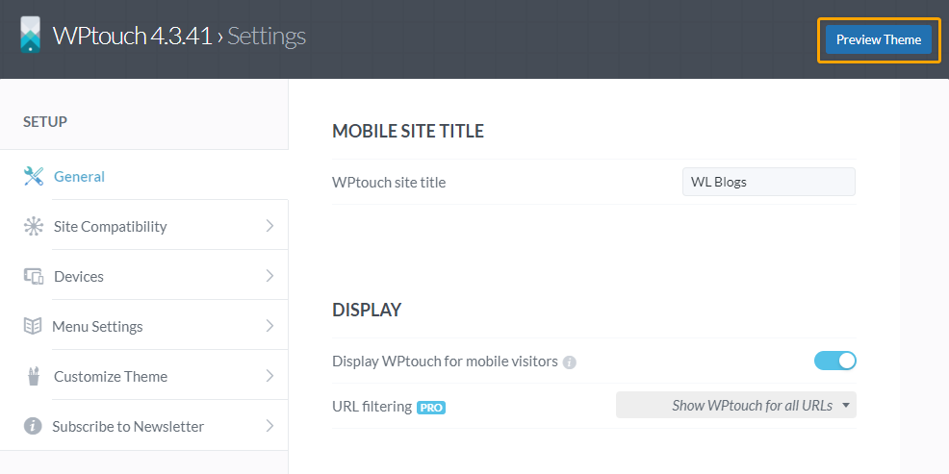Click the WPtouch site title input field

pyautogui.click(x=769, y=182)
